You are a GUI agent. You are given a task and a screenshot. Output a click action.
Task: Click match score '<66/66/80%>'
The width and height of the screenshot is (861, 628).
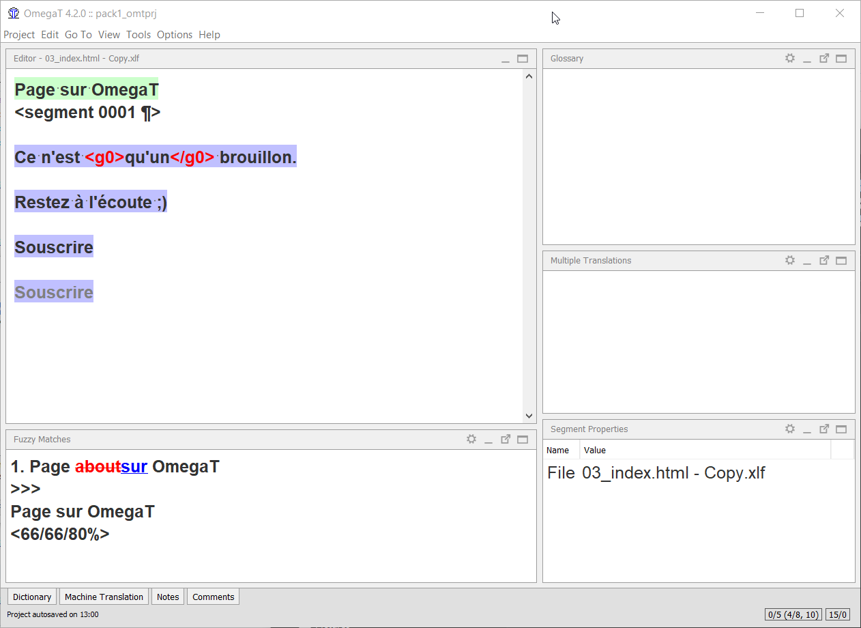pos(60,534)
